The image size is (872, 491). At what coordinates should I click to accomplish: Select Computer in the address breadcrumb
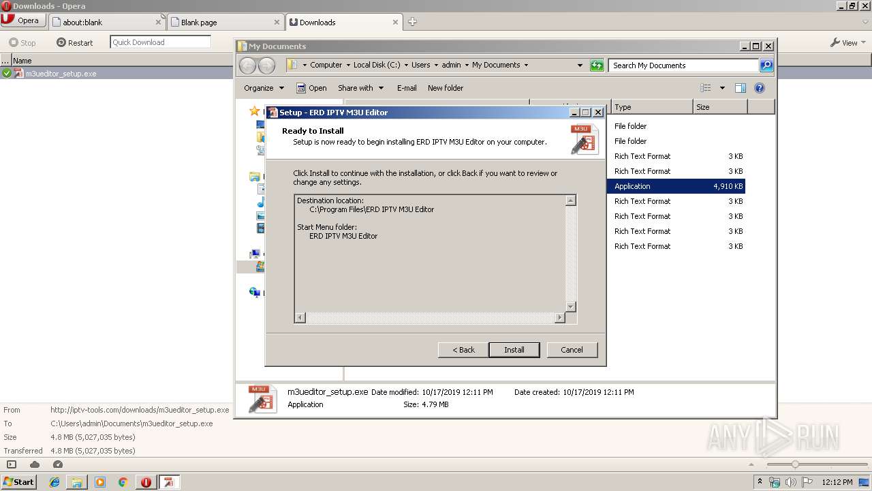(326, 65)
